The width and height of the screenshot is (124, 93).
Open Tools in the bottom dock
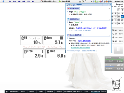[x=23, y=91]
